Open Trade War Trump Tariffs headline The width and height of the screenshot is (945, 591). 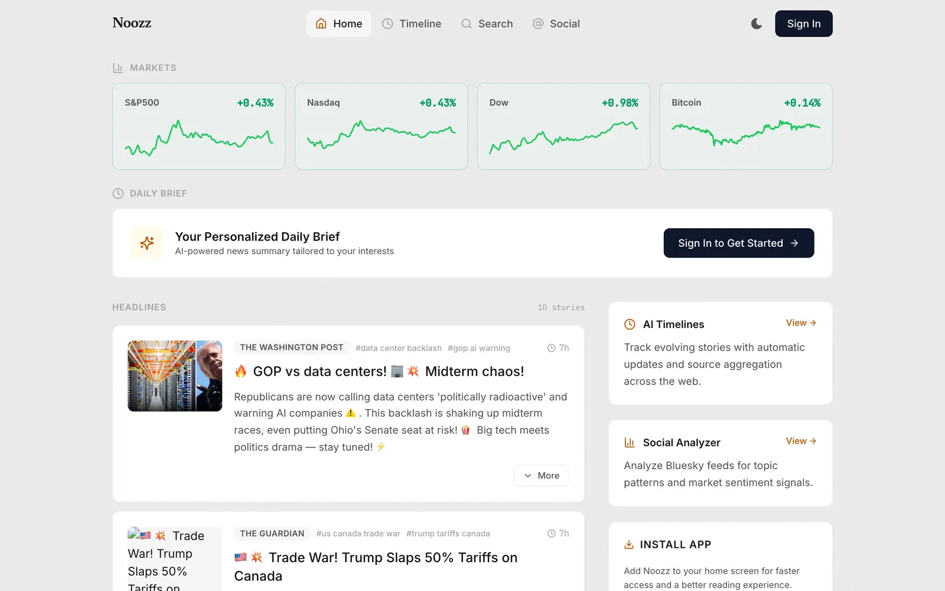coord(376,567)
